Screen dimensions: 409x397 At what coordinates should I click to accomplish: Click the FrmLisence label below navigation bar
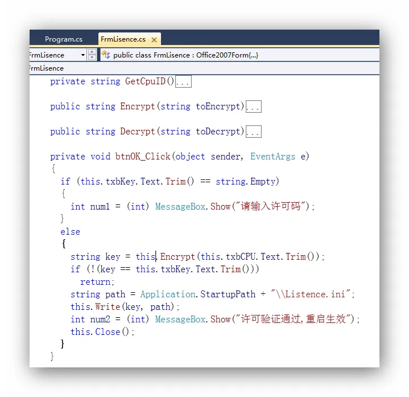(x=47, y=68)
